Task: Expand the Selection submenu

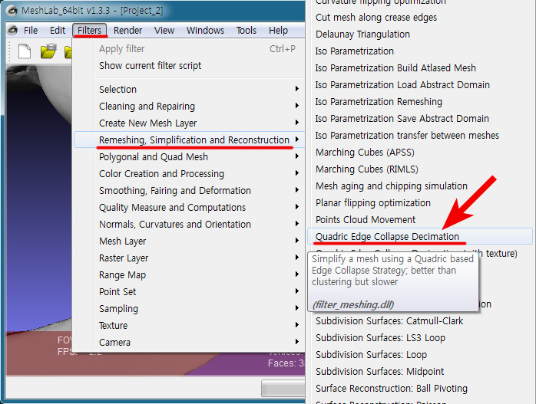Action: tap(189, 90)
